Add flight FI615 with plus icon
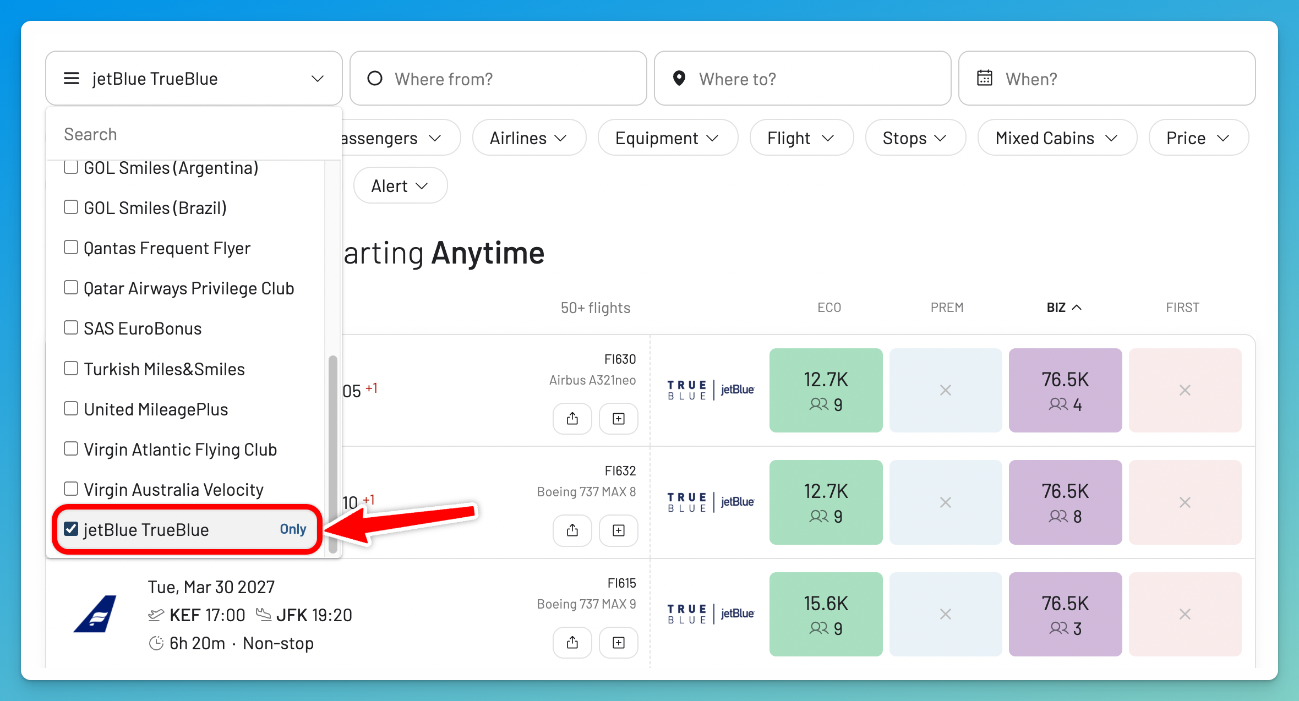Image resolution: width=1299 pixels, height=701 pixels. (x=619, y=643)
